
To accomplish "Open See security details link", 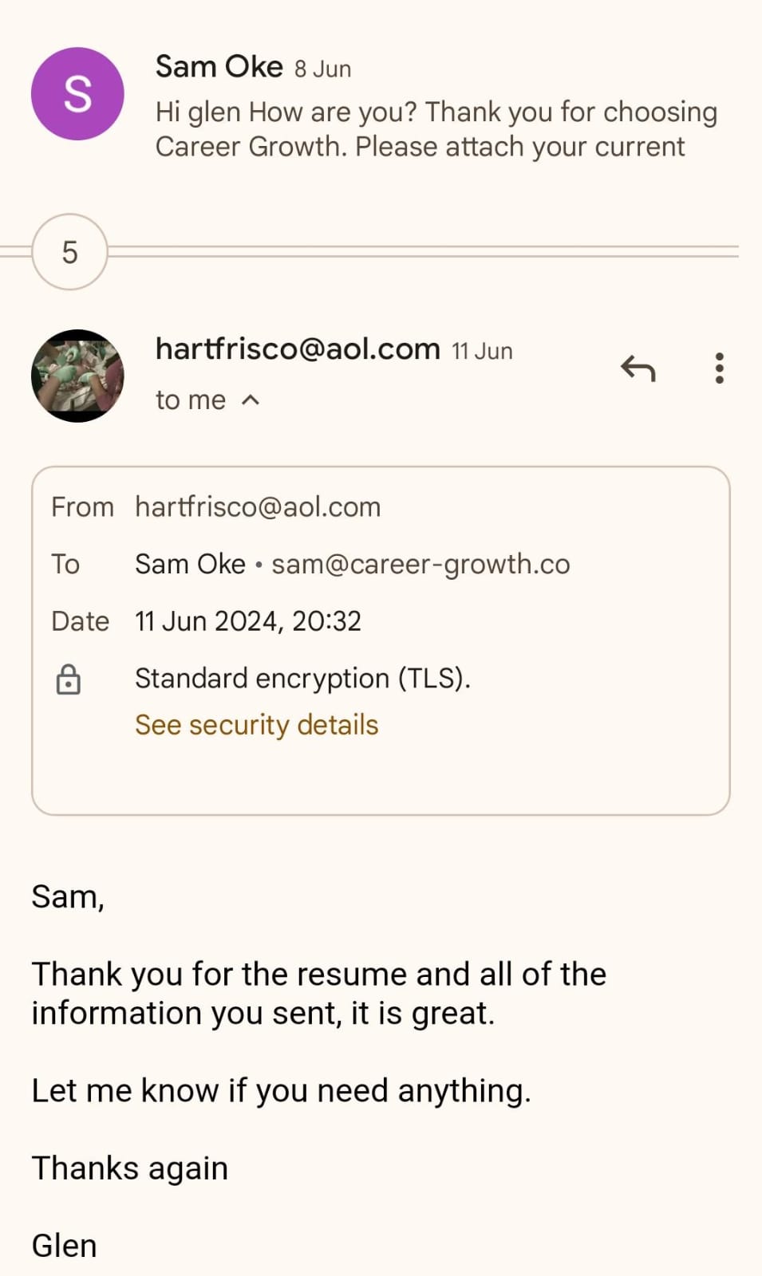I will (256, 725).
